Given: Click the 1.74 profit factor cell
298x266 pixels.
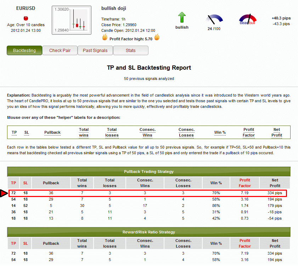Looking at the screenshot, I should click(244, 206).
